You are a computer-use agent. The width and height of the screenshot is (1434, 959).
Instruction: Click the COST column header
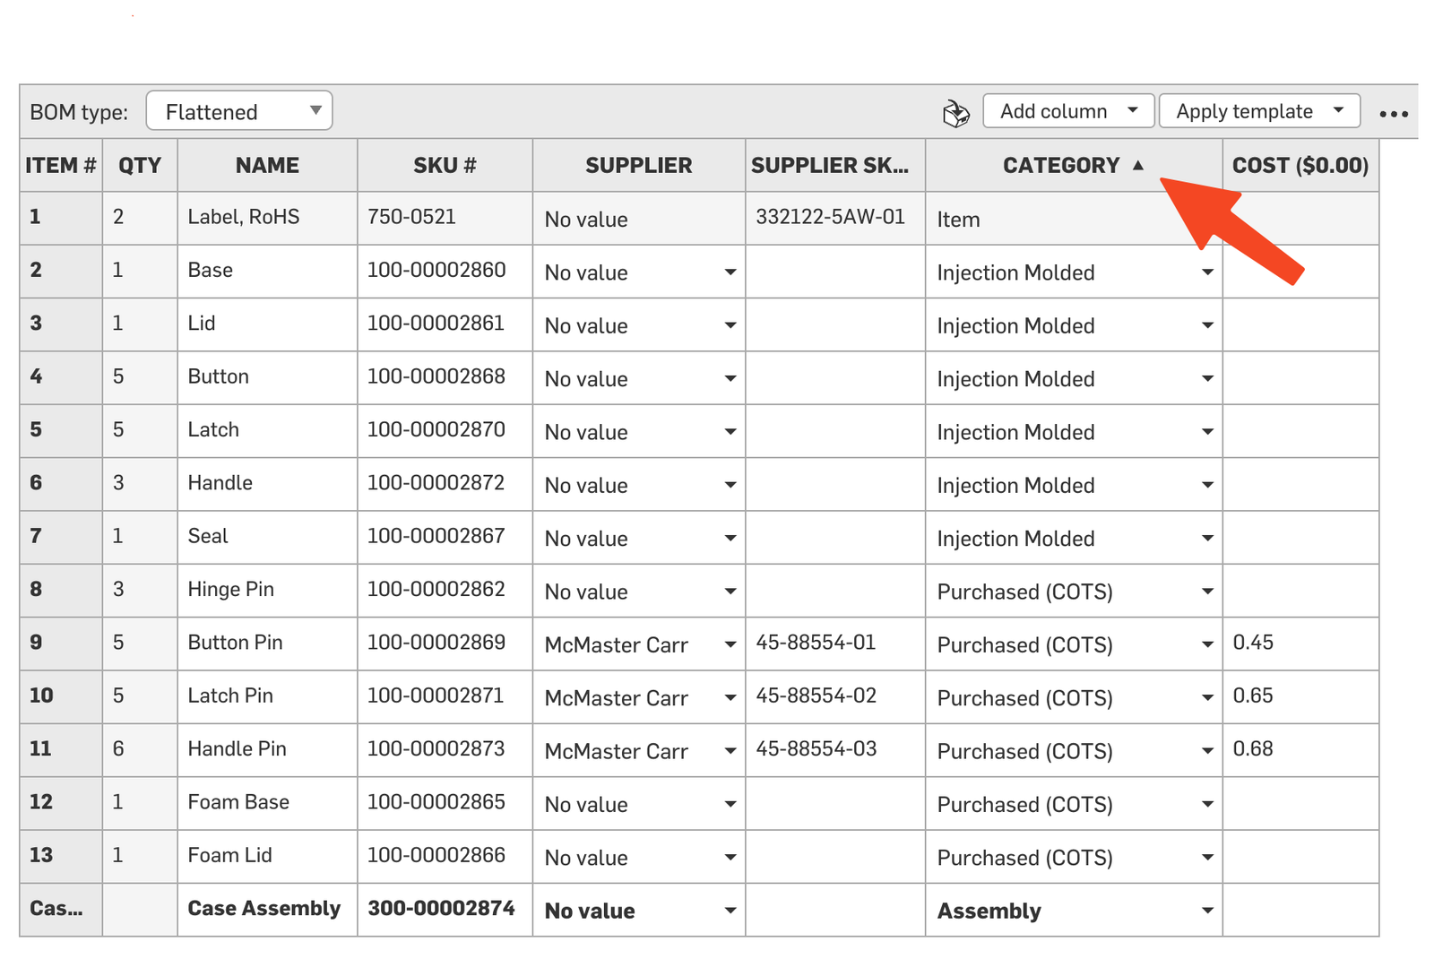(x=1300, y=166)
